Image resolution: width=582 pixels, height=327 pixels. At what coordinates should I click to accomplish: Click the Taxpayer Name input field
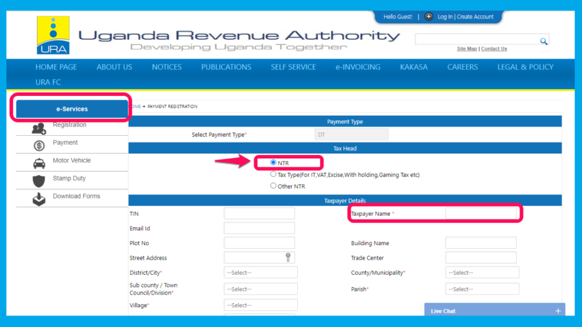tap(481, 213)
